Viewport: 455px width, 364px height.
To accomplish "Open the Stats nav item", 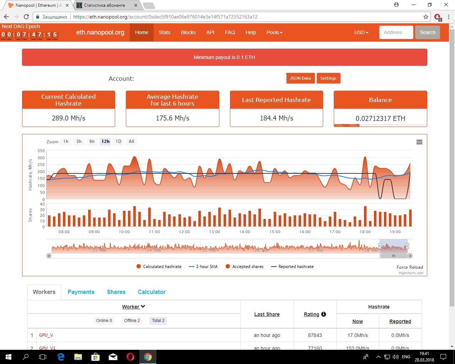I will click(165, 32).
